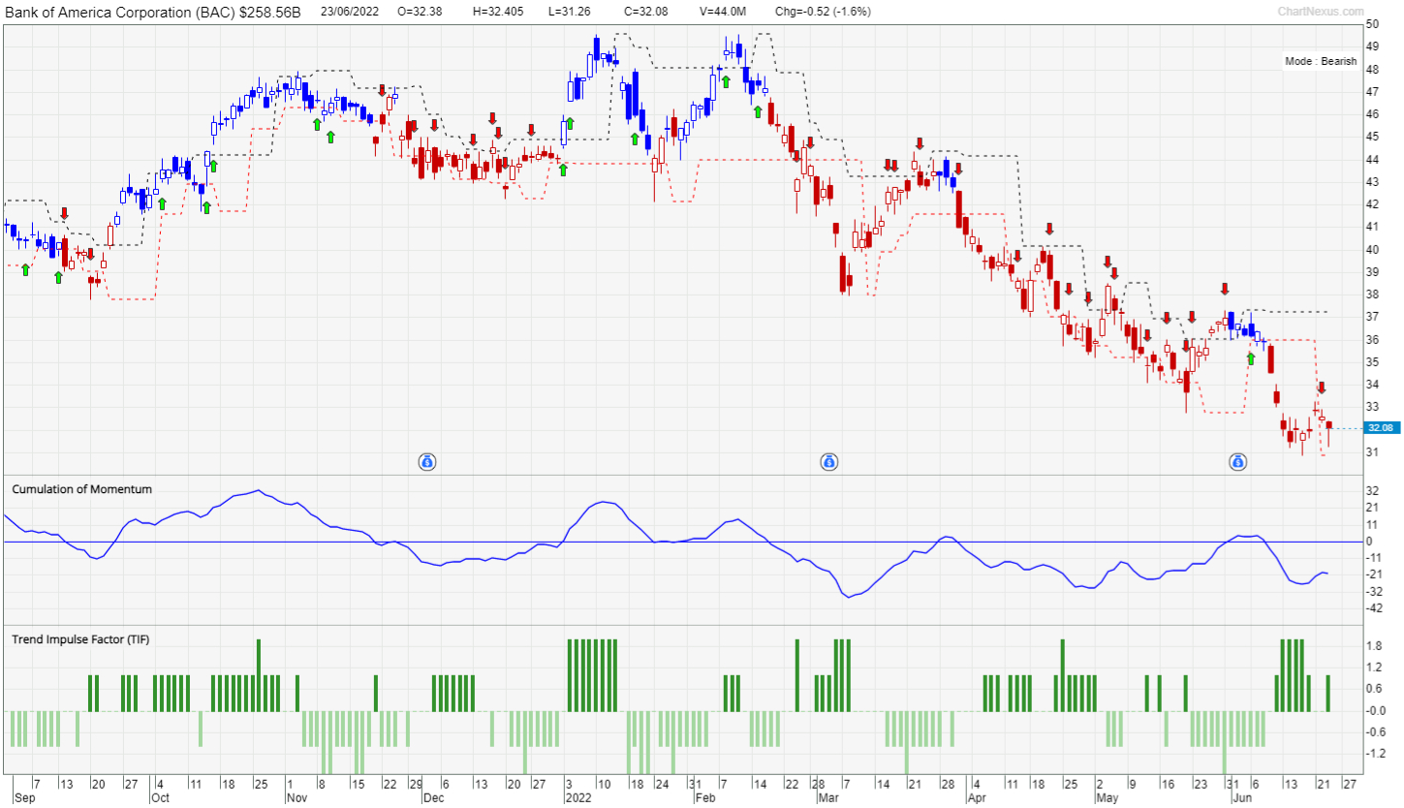Click the Apr month label on time axis
This screenshot has height=808, width=1404.
(x=975, y=799)
